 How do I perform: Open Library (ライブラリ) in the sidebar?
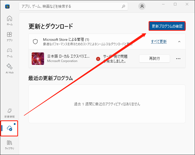10,145
